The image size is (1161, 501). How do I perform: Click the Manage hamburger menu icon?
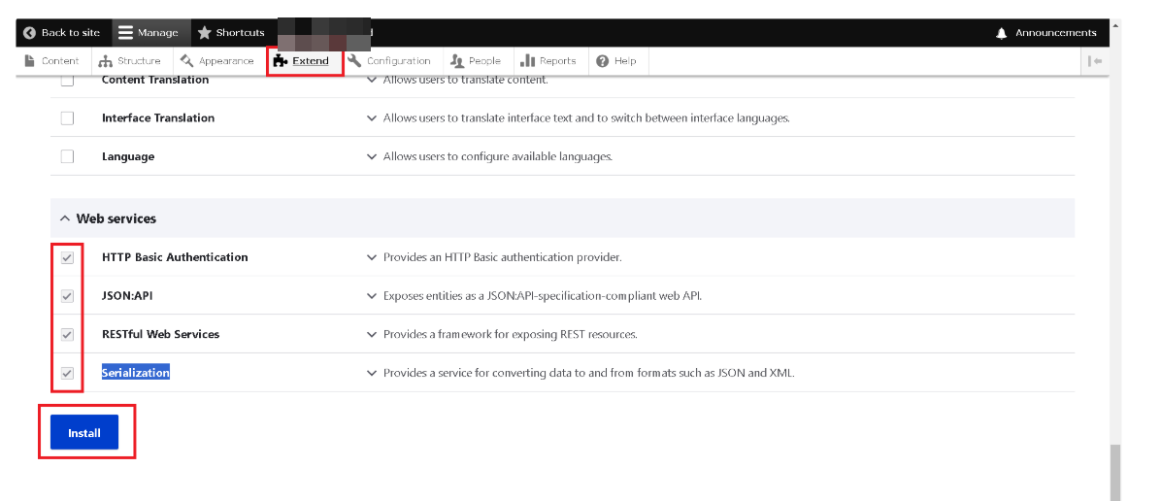tap(125, 33)
